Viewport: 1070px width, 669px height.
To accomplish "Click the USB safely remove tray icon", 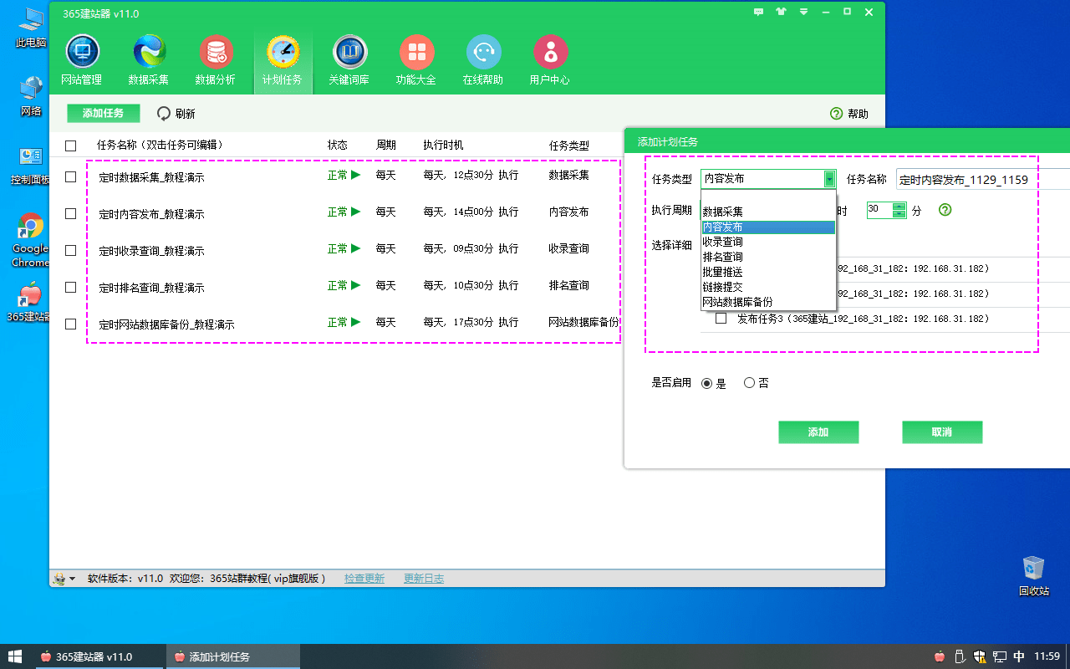I will [x=960, y=656].
